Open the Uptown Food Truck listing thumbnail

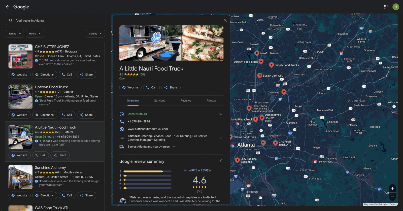[x=20, y=97]
